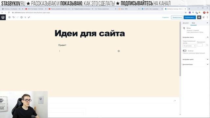Close the first YouTube browser tab

pyautogui.click(x=46, y=9)
